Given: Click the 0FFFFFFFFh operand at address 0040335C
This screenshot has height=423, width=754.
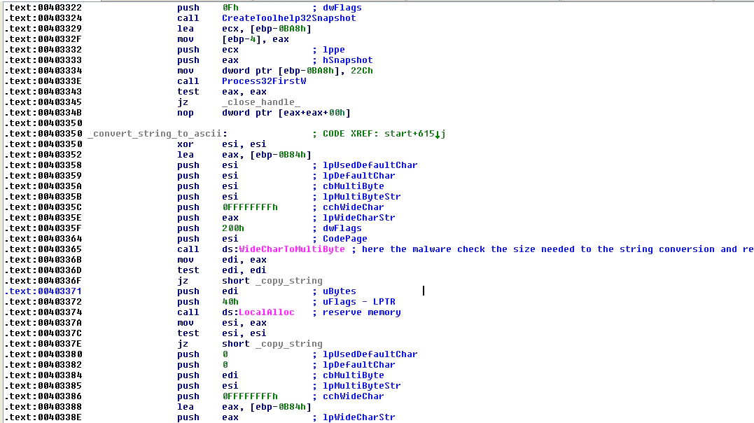Looking at the screenshot, I should point(249,207).
